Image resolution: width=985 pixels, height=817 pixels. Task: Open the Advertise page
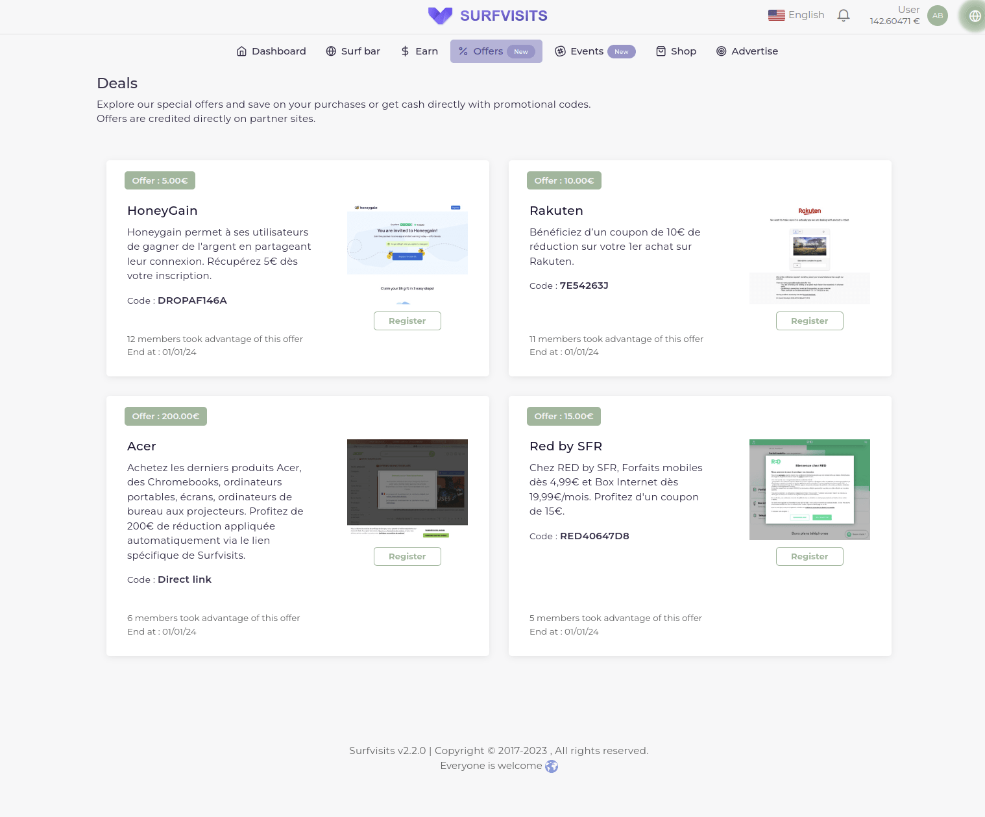point(747,51)
